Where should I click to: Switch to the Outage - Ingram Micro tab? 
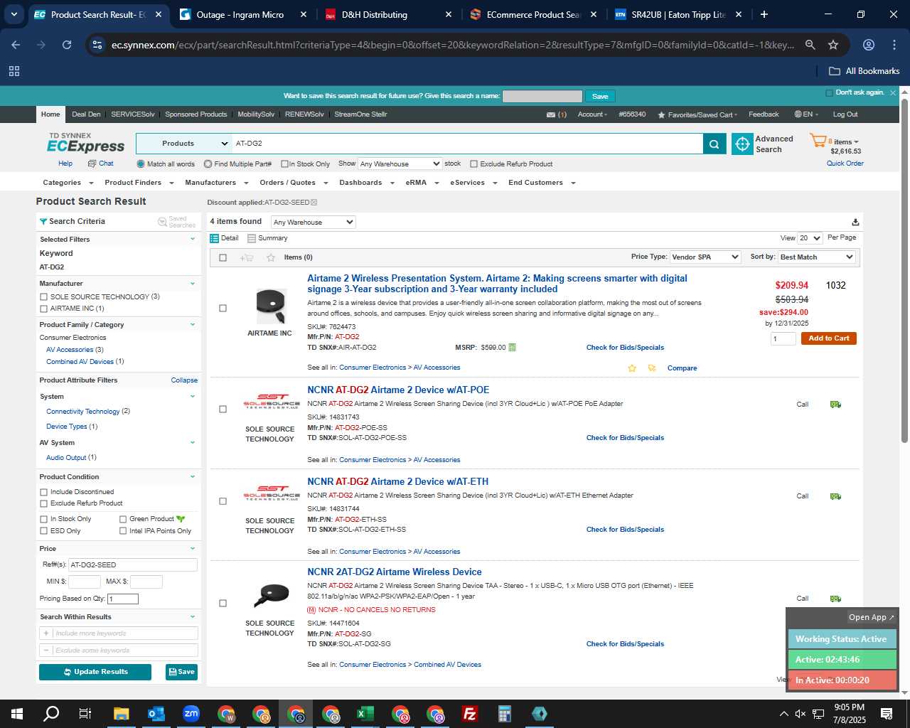click(x=241, y=14)
